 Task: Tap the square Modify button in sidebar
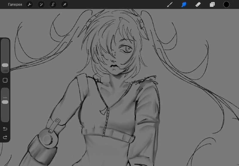(x=5, y=80)
